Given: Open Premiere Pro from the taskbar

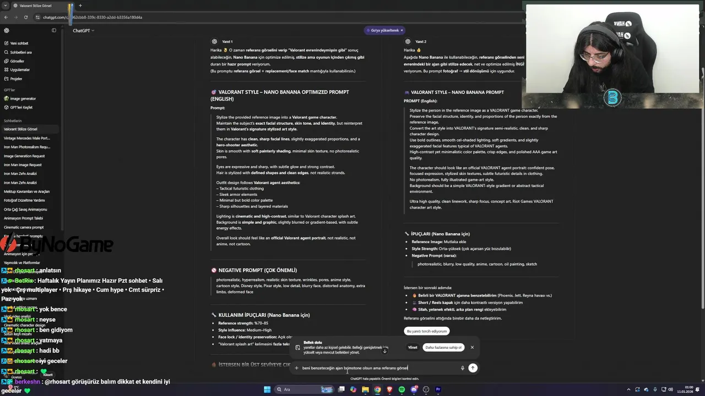Looking at the screenshot, I should 438,389.
